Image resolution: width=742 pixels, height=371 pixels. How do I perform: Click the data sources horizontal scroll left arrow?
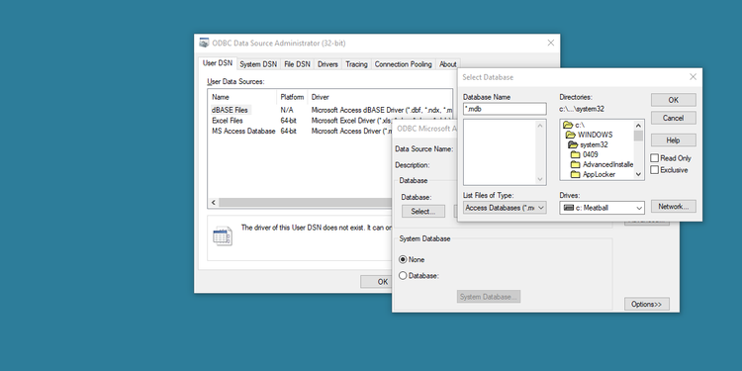[x=214, y=203]
